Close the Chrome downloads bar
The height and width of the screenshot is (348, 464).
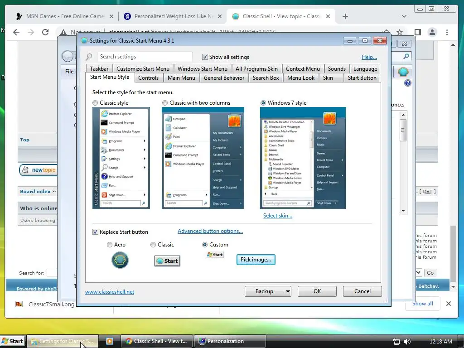click(x=448, y=303)
